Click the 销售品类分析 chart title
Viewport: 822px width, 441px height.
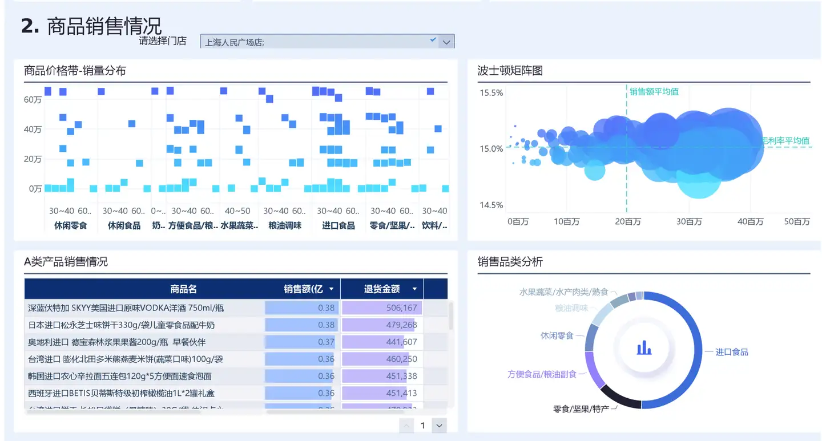tap(510, 262)
